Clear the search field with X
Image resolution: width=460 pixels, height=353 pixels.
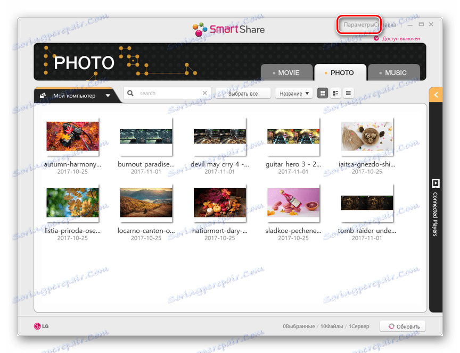tap(205, 93)
